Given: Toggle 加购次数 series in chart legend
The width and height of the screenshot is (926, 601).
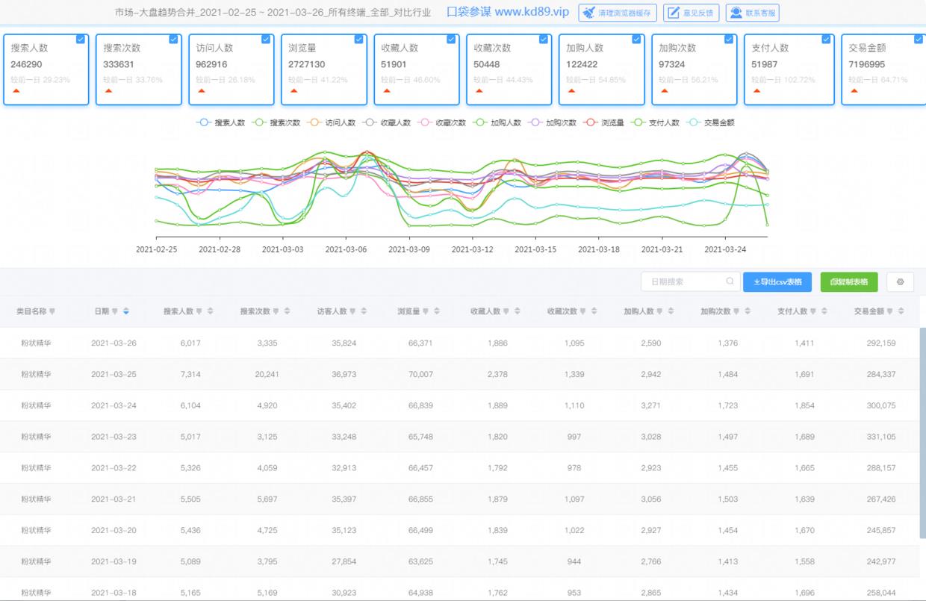Looking at the screenshot, I should [x=552, y=122].
